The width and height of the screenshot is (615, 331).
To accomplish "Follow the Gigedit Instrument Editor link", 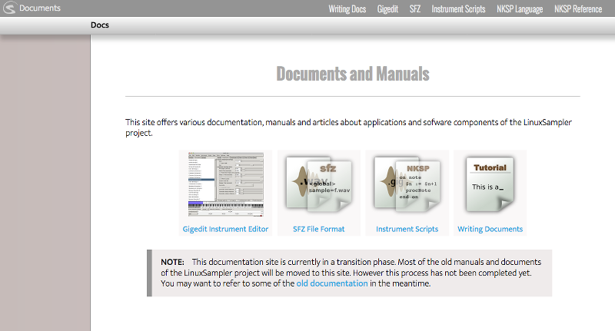I will pos(225,229).
